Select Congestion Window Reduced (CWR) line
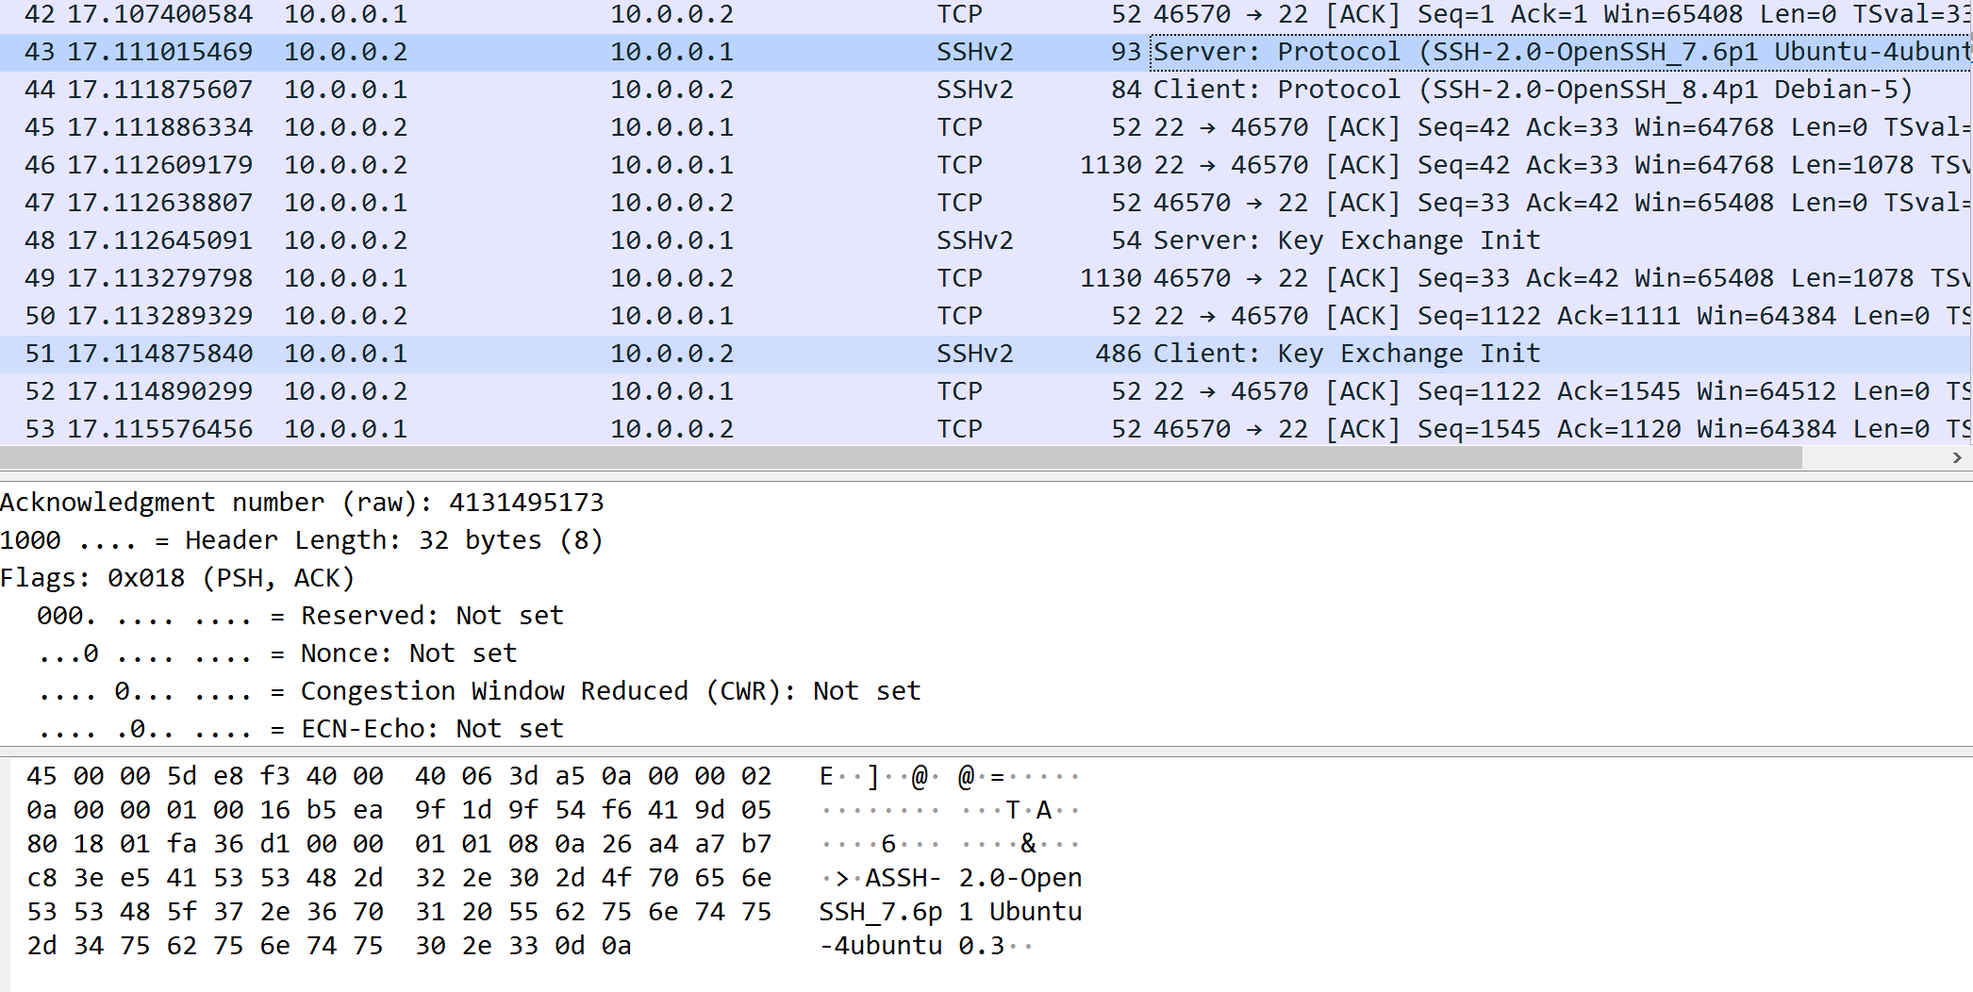The image size is (1973, 992). click(478, 691)
